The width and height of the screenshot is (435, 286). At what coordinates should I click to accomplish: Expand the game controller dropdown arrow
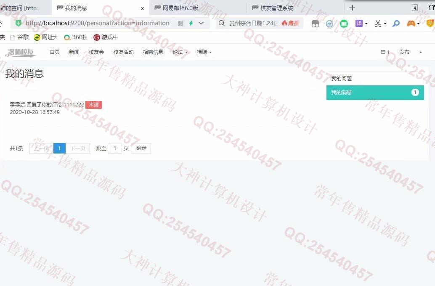[418, 24]
